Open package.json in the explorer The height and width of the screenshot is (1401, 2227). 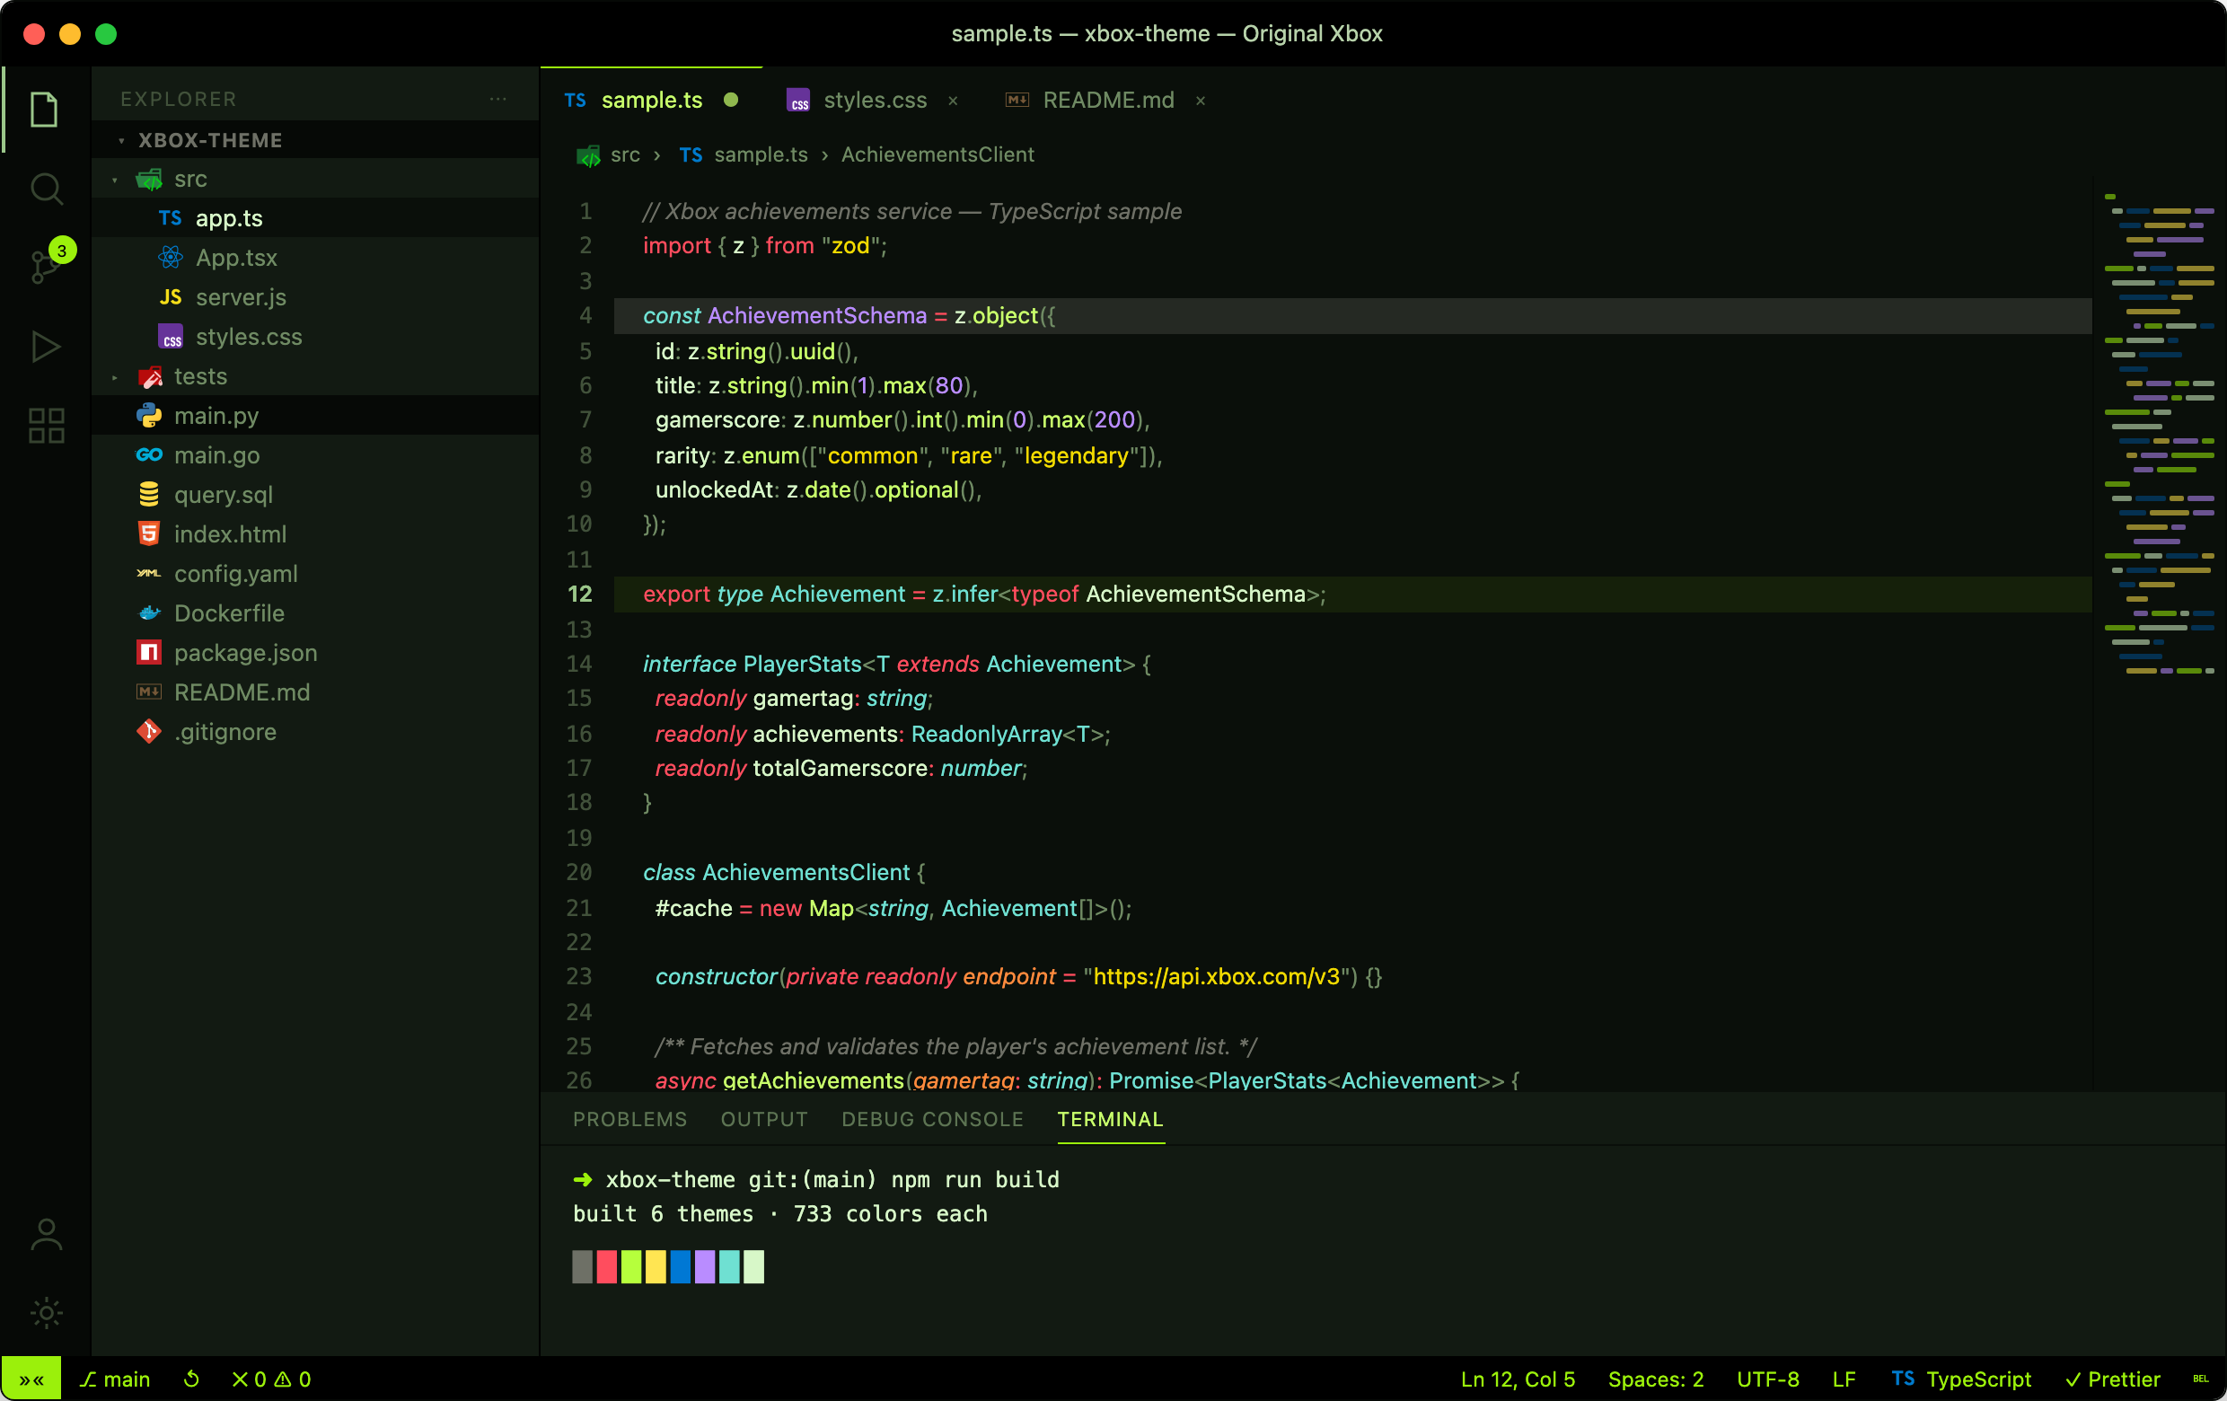314,652
